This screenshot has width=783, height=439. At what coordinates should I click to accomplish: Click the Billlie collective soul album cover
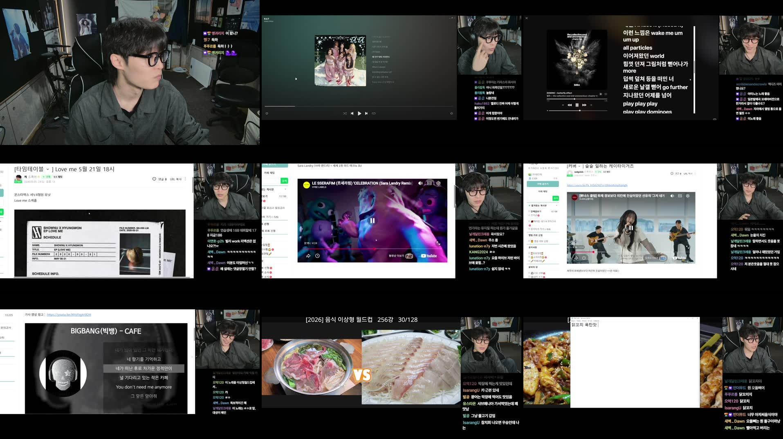(577, 60)
